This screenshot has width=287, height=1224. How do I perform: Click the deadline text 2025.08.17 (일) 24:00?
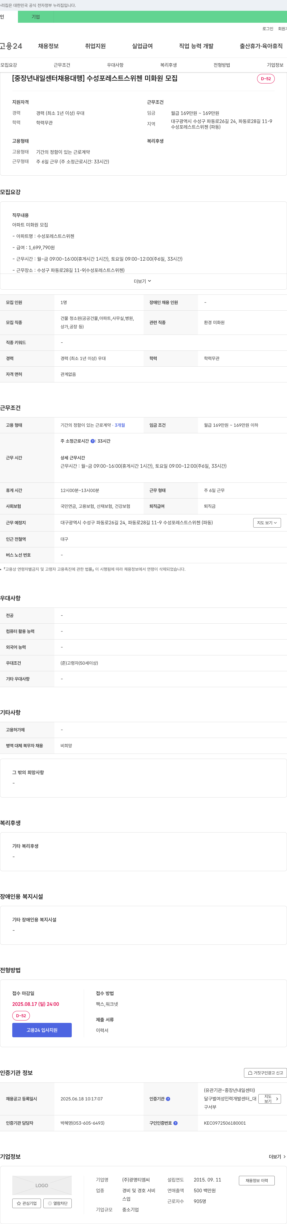coord(36,1004)
